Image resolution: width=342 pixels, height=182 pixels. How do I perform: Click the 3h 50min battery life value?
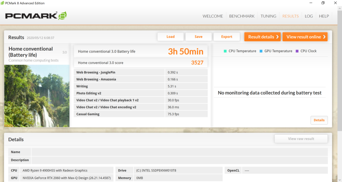[x=186, y=52]
